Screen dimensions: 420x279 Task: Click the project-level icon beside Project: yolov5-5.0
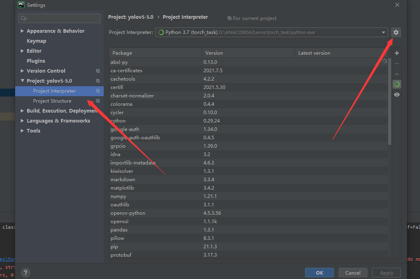(x=98, y=81)
